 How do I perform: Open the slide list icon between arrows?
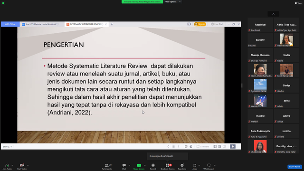173,147
